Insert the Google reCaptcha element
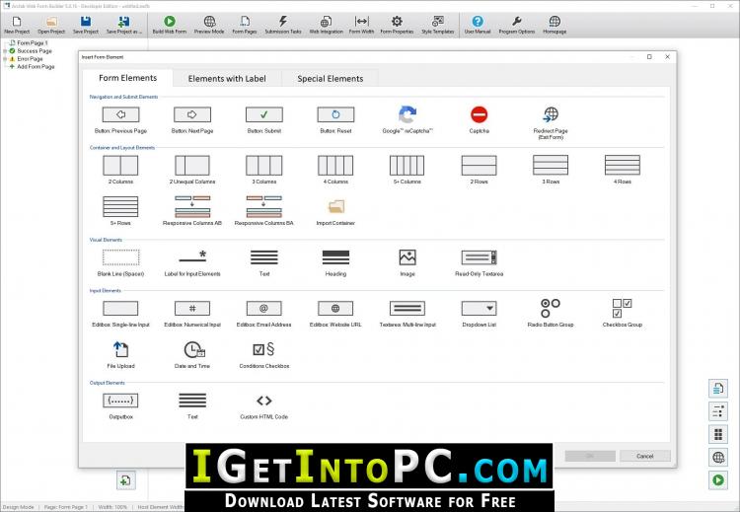The image size is (740, 512). 407,119
